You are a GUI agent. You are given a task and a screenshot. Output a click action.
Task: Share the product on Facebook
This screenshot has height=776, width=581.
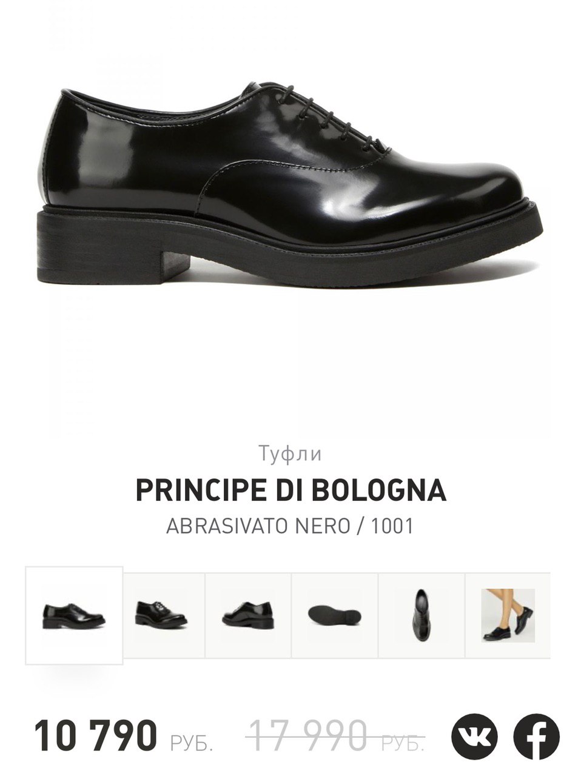click(x=537, y=738)
